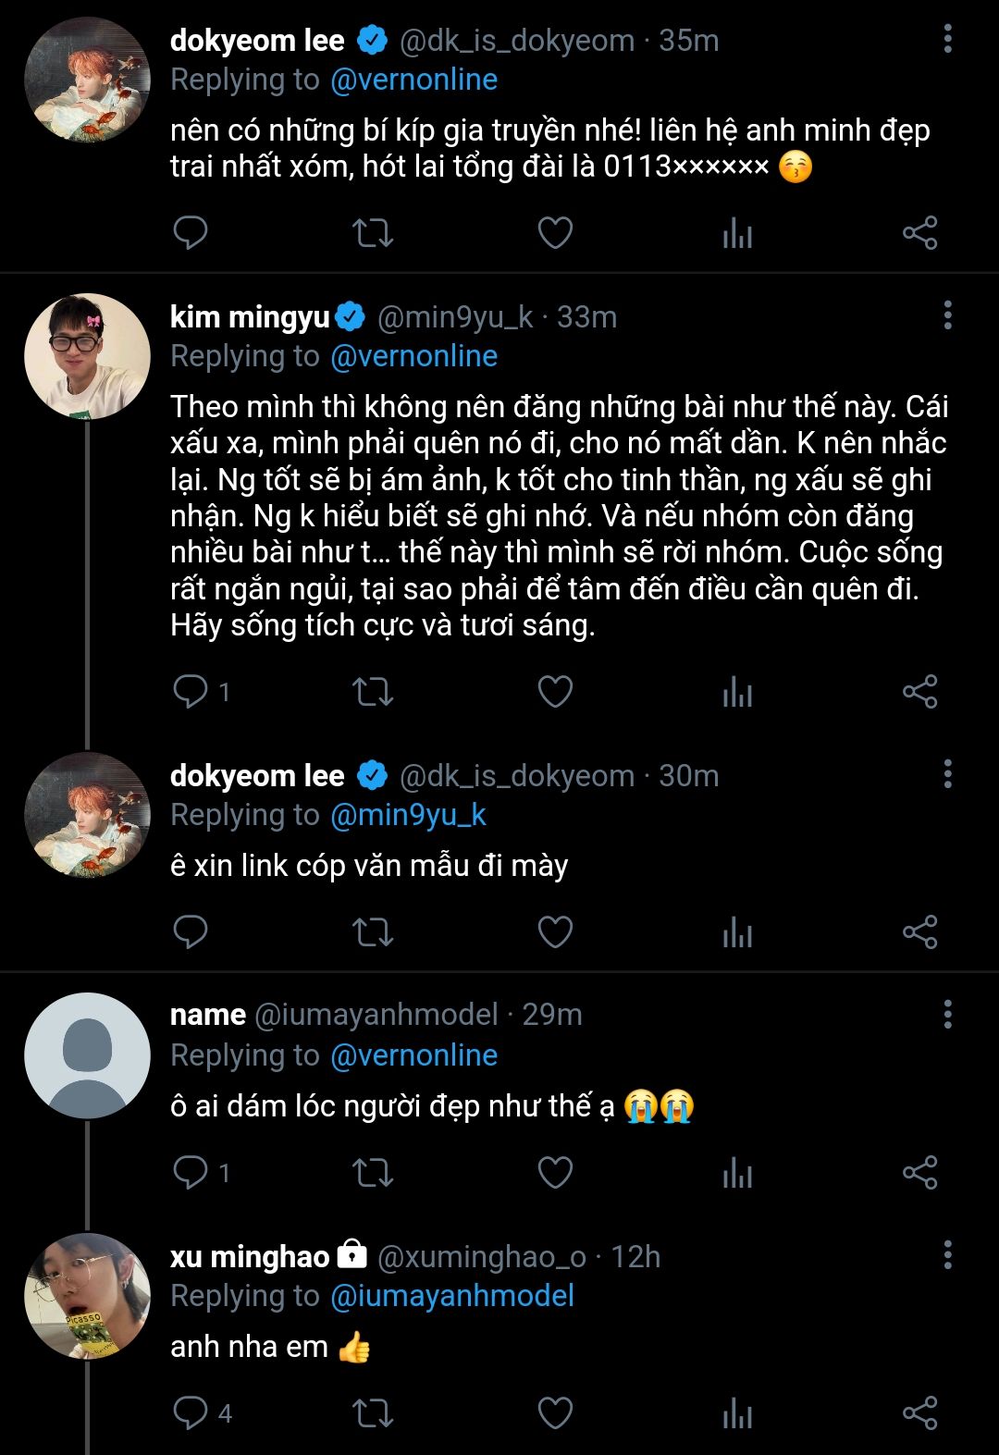999x1455 pixels.
Task: Open kim mingyu's profile picture
Action: 87,356
